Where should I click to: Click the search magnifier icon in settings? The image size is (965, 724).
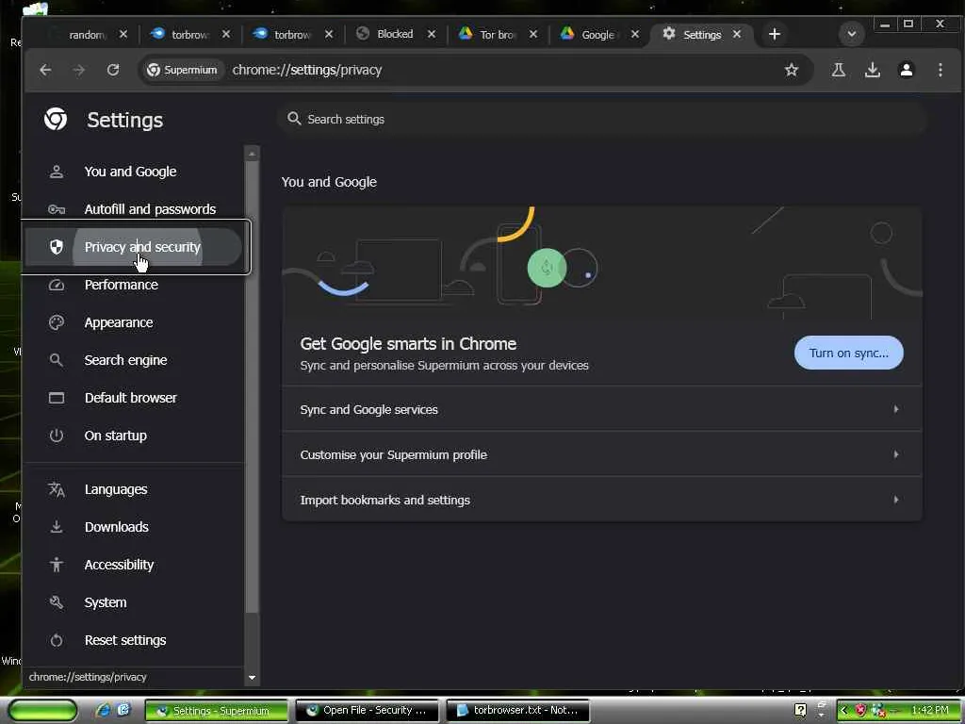[x=294, y=119]
